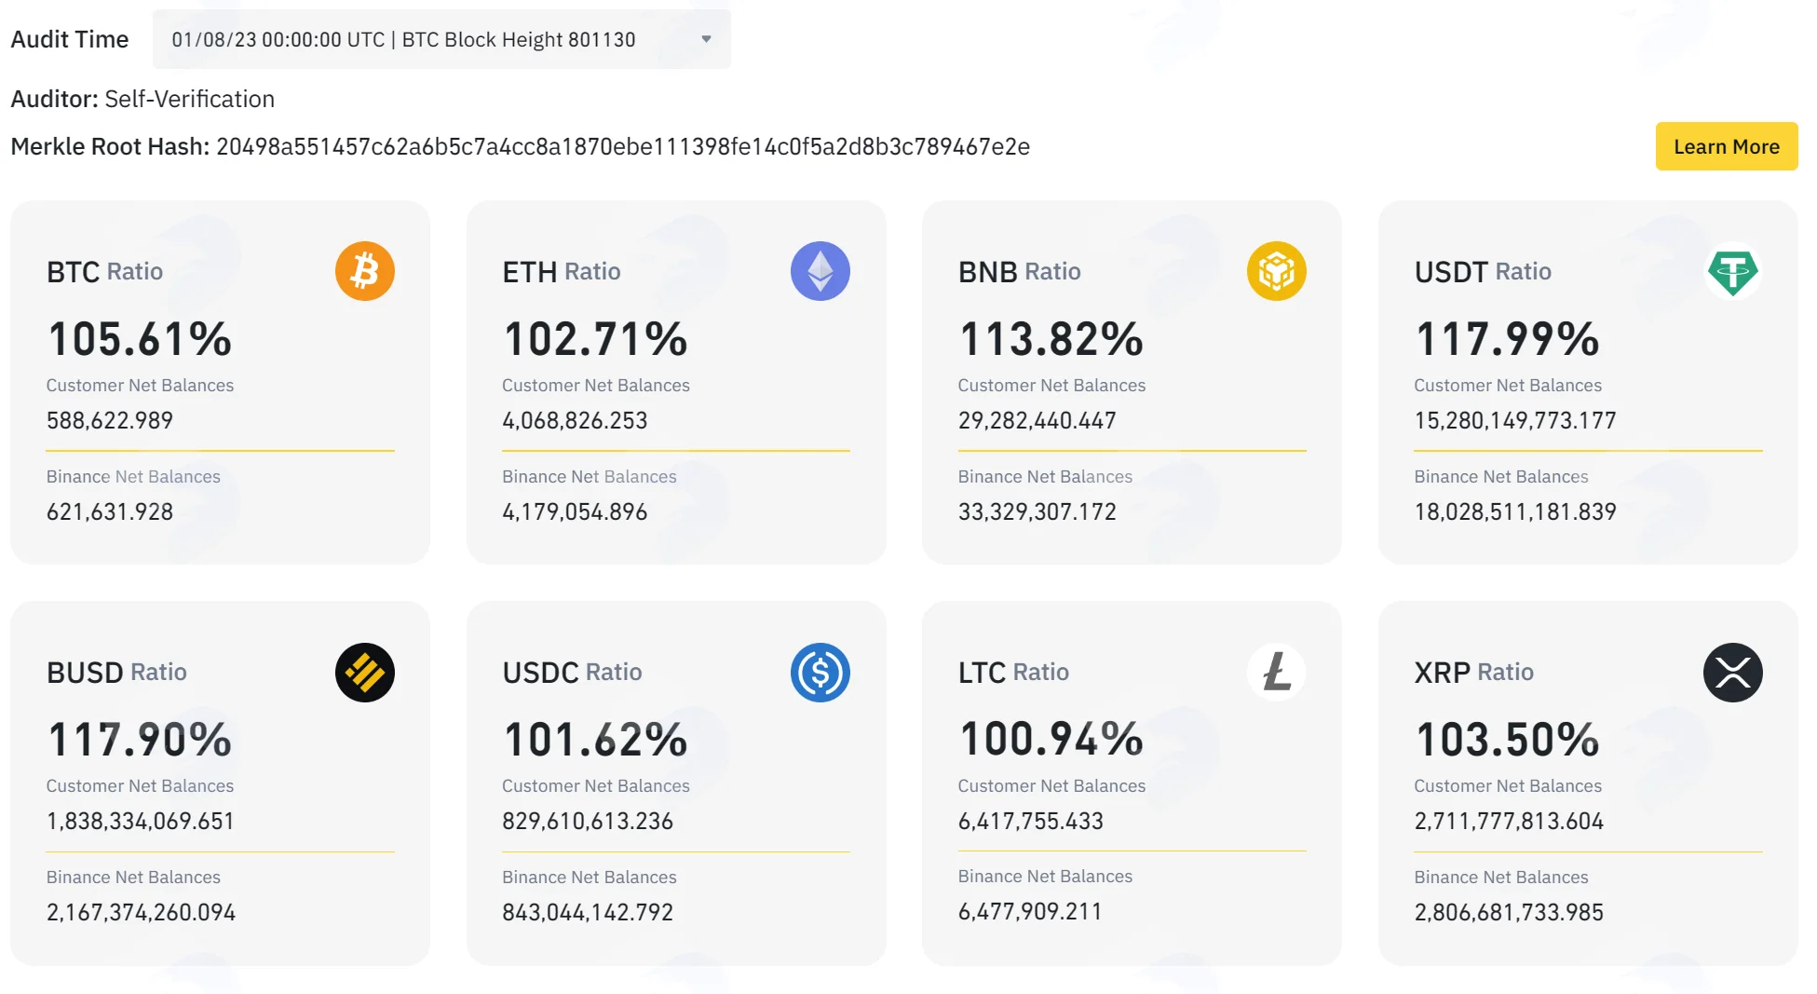Click the black BUSD coin icon

(364, 672)
